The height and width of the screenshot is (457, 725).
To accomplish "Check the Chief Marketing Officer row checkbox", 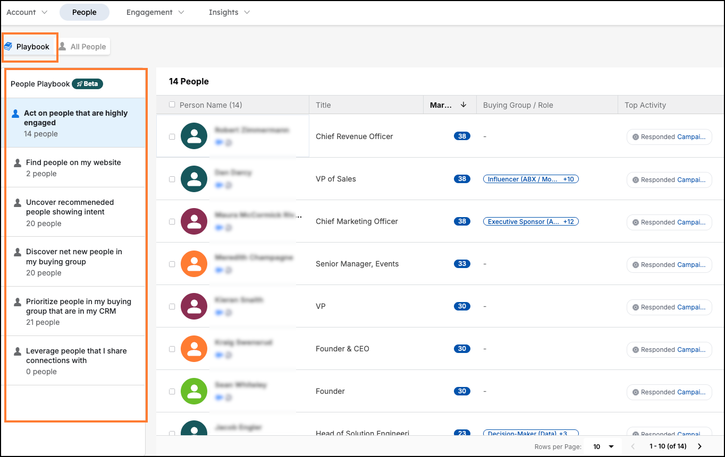I will click(172, 221).
